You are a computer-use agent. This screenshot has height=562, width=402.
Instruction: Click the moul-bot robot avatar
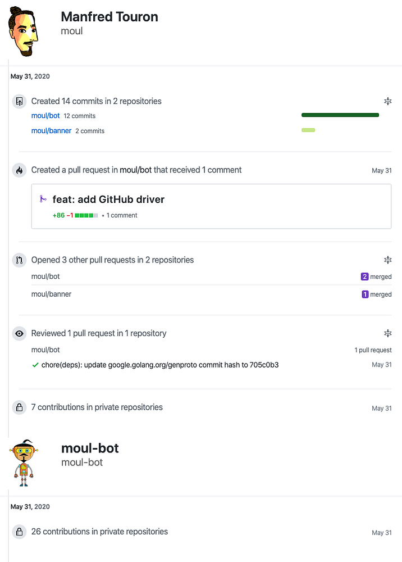pos(24,463)
